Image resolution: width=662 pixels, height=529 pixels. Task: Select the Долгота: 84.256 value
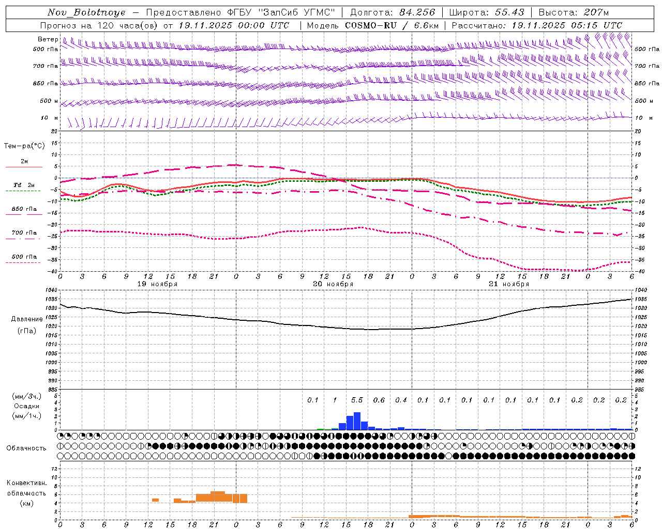(393, 12)
